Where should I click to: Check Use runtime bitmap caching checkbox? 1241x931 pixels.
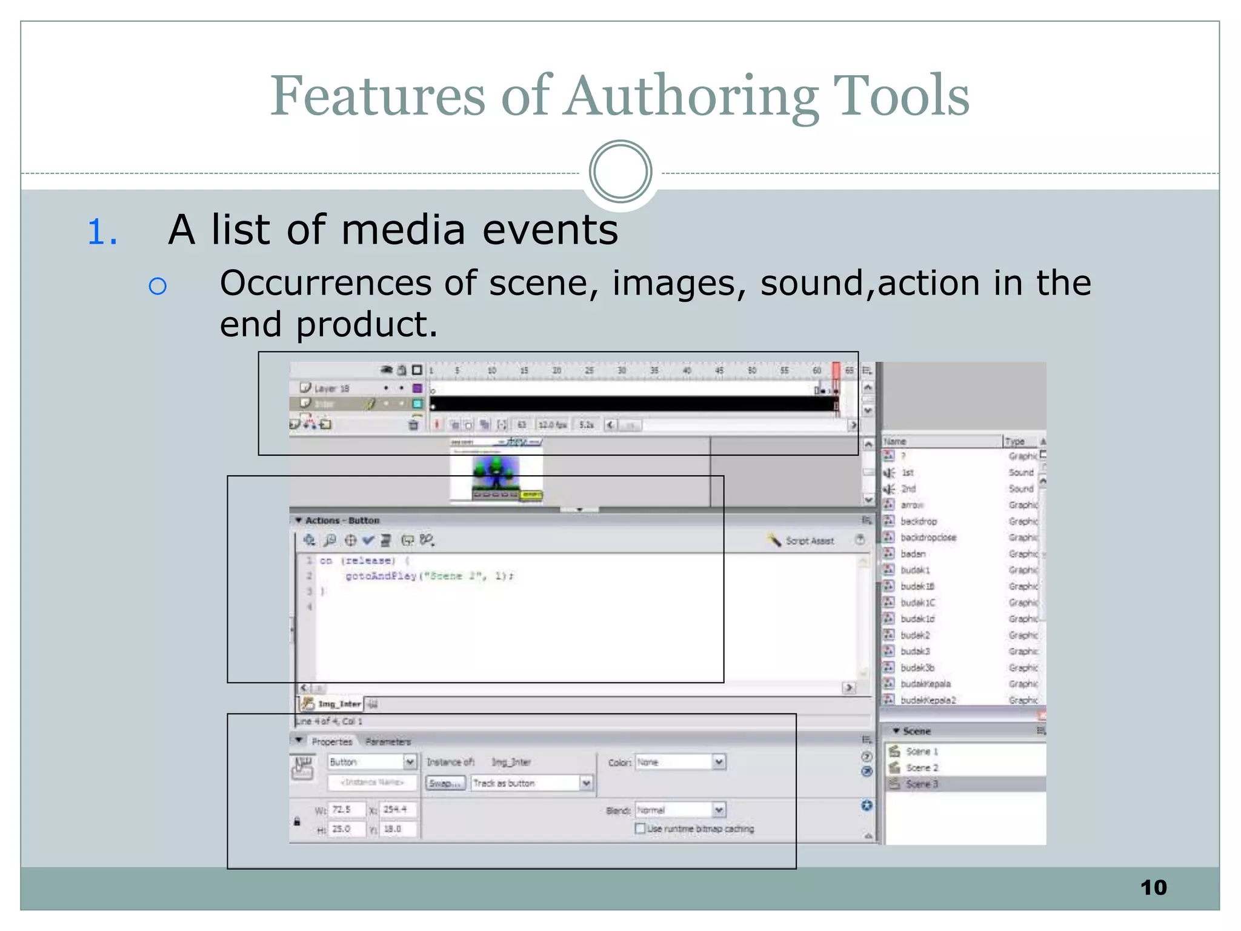point(640,828)
